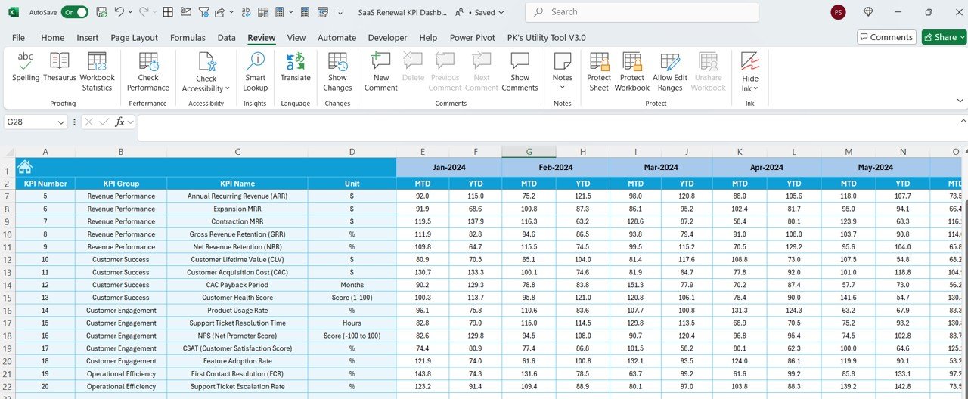Launch Smart Lookup insights
968x399 pixels.
(256, 72)
